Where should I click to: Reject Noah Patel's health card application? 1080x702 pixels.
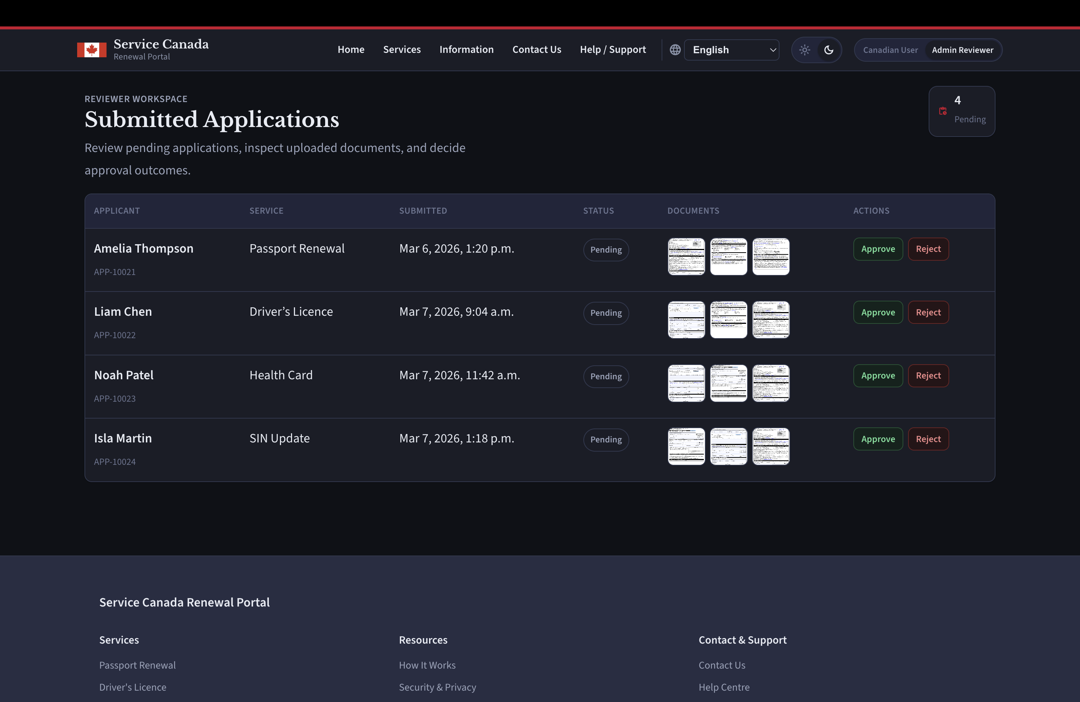(928, 376)
